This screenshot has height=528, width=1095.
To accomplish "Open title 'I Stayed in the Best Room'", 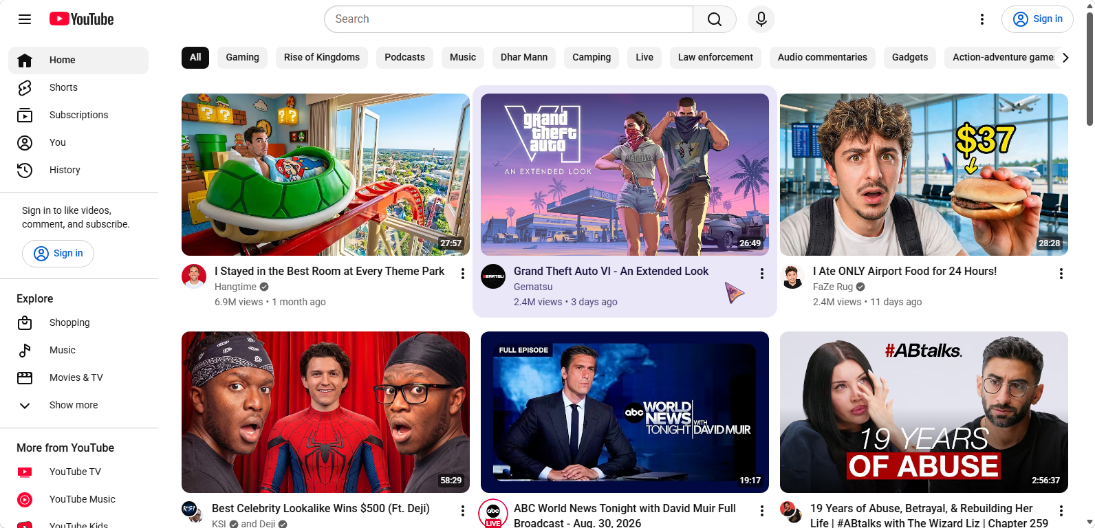I will click(x=329, y=272).
